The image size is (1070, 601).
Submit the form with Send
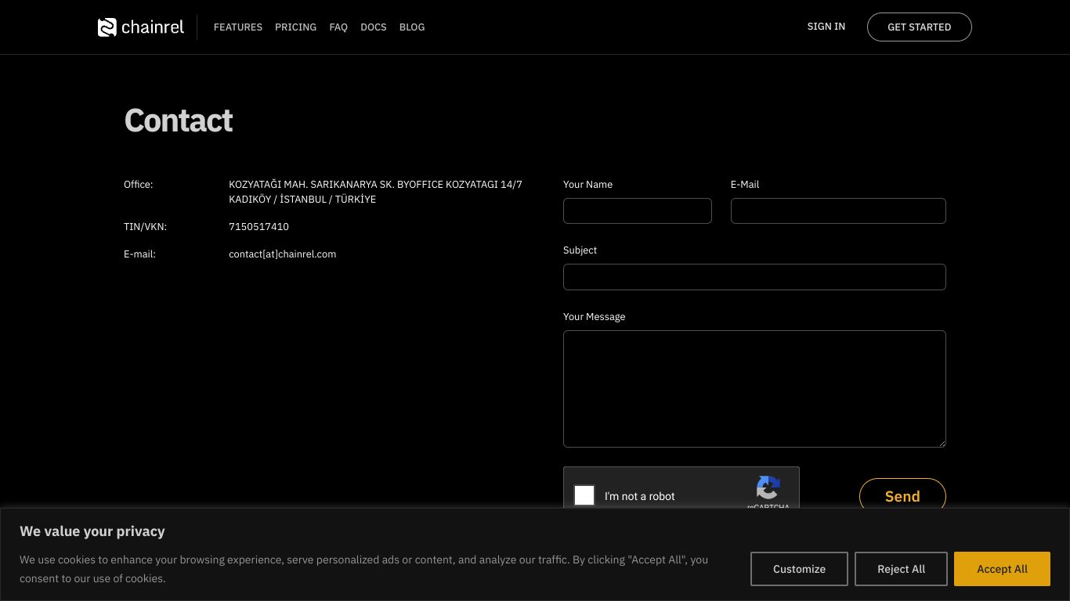pyautogui.click(x=902, y=496)
